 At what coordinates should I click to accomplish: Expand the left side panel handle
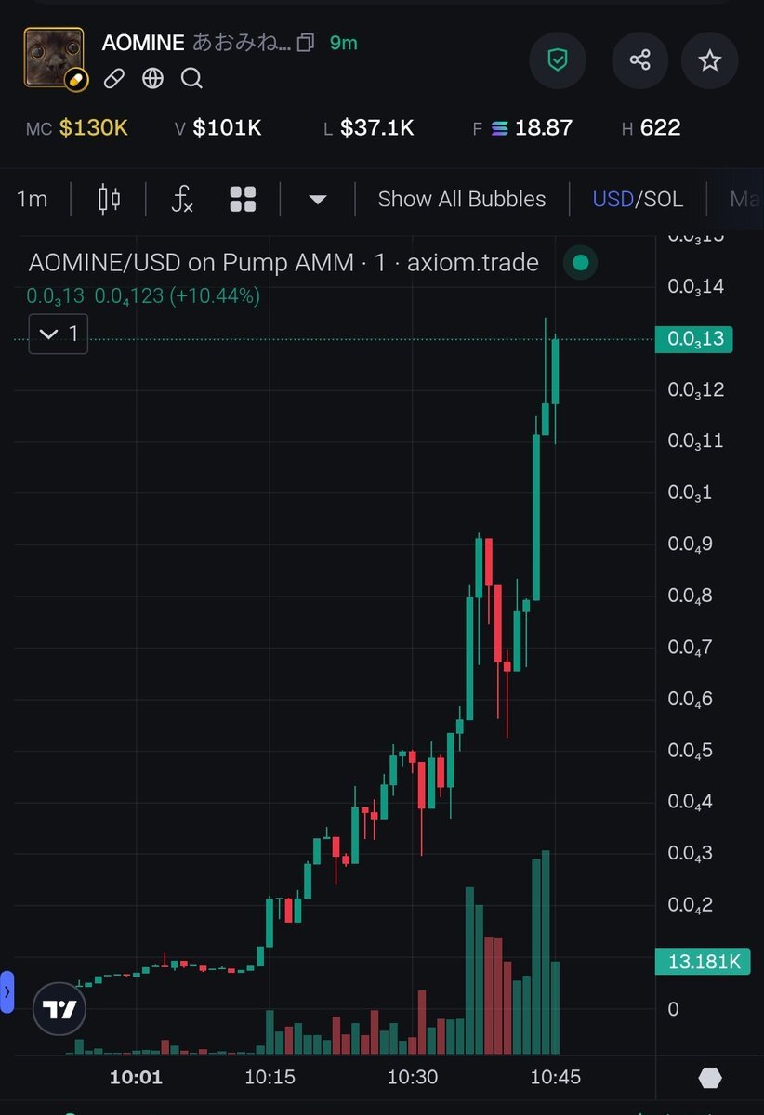tap(7, 991)
